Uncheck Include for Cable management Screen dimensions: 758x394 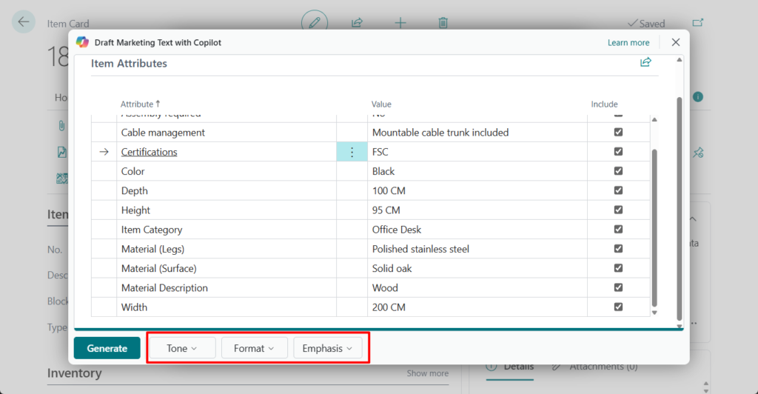click(x=618, y=133)
